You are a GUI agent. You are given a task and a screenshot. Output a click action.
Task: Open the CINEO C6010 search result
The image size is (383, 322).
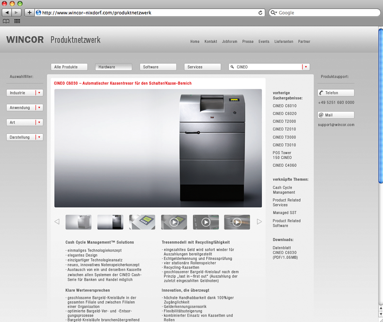285,106
